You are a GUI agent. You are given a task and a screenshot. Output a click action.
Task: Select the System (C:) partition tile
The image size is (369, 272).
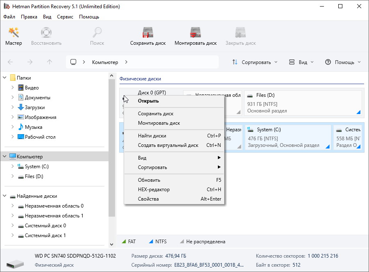coord(288,137)
